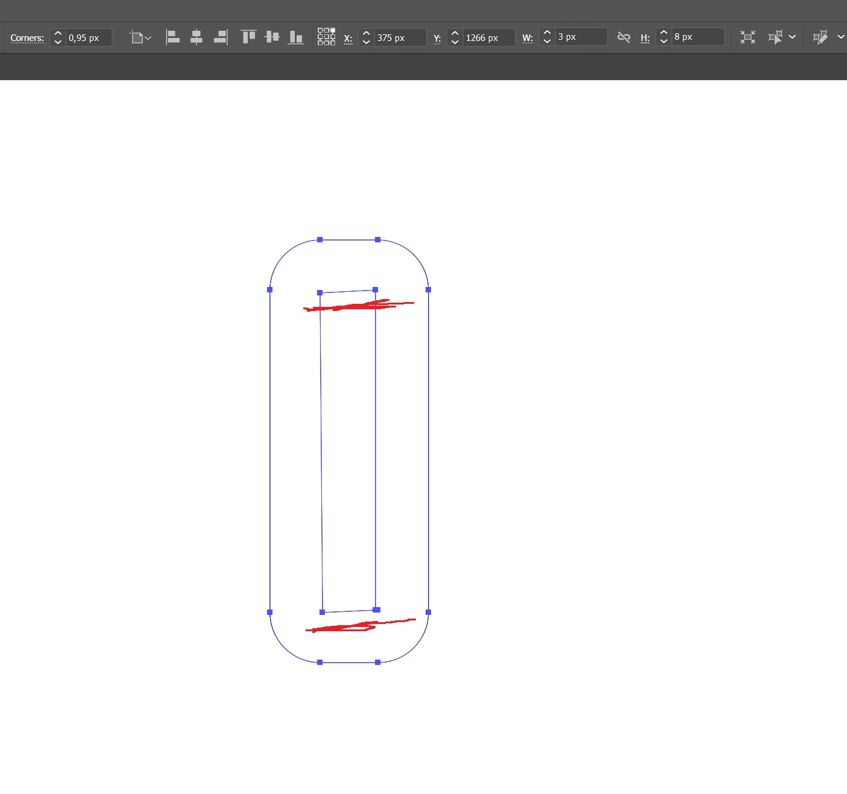Image resolution: width=847 pixels, height=794 pixels.
Task: Toggle constrain width and height proportions
Action: point(624,37)
